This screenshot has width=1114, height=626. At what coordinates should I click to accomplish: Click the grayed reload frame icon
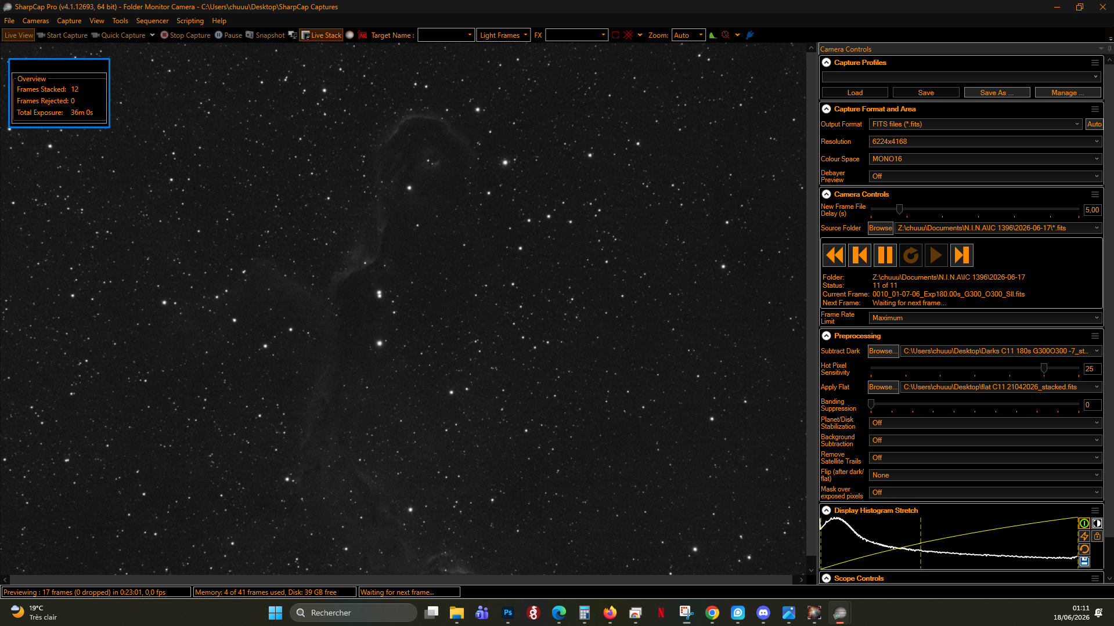pyautogui.click(x=911, y=255)
